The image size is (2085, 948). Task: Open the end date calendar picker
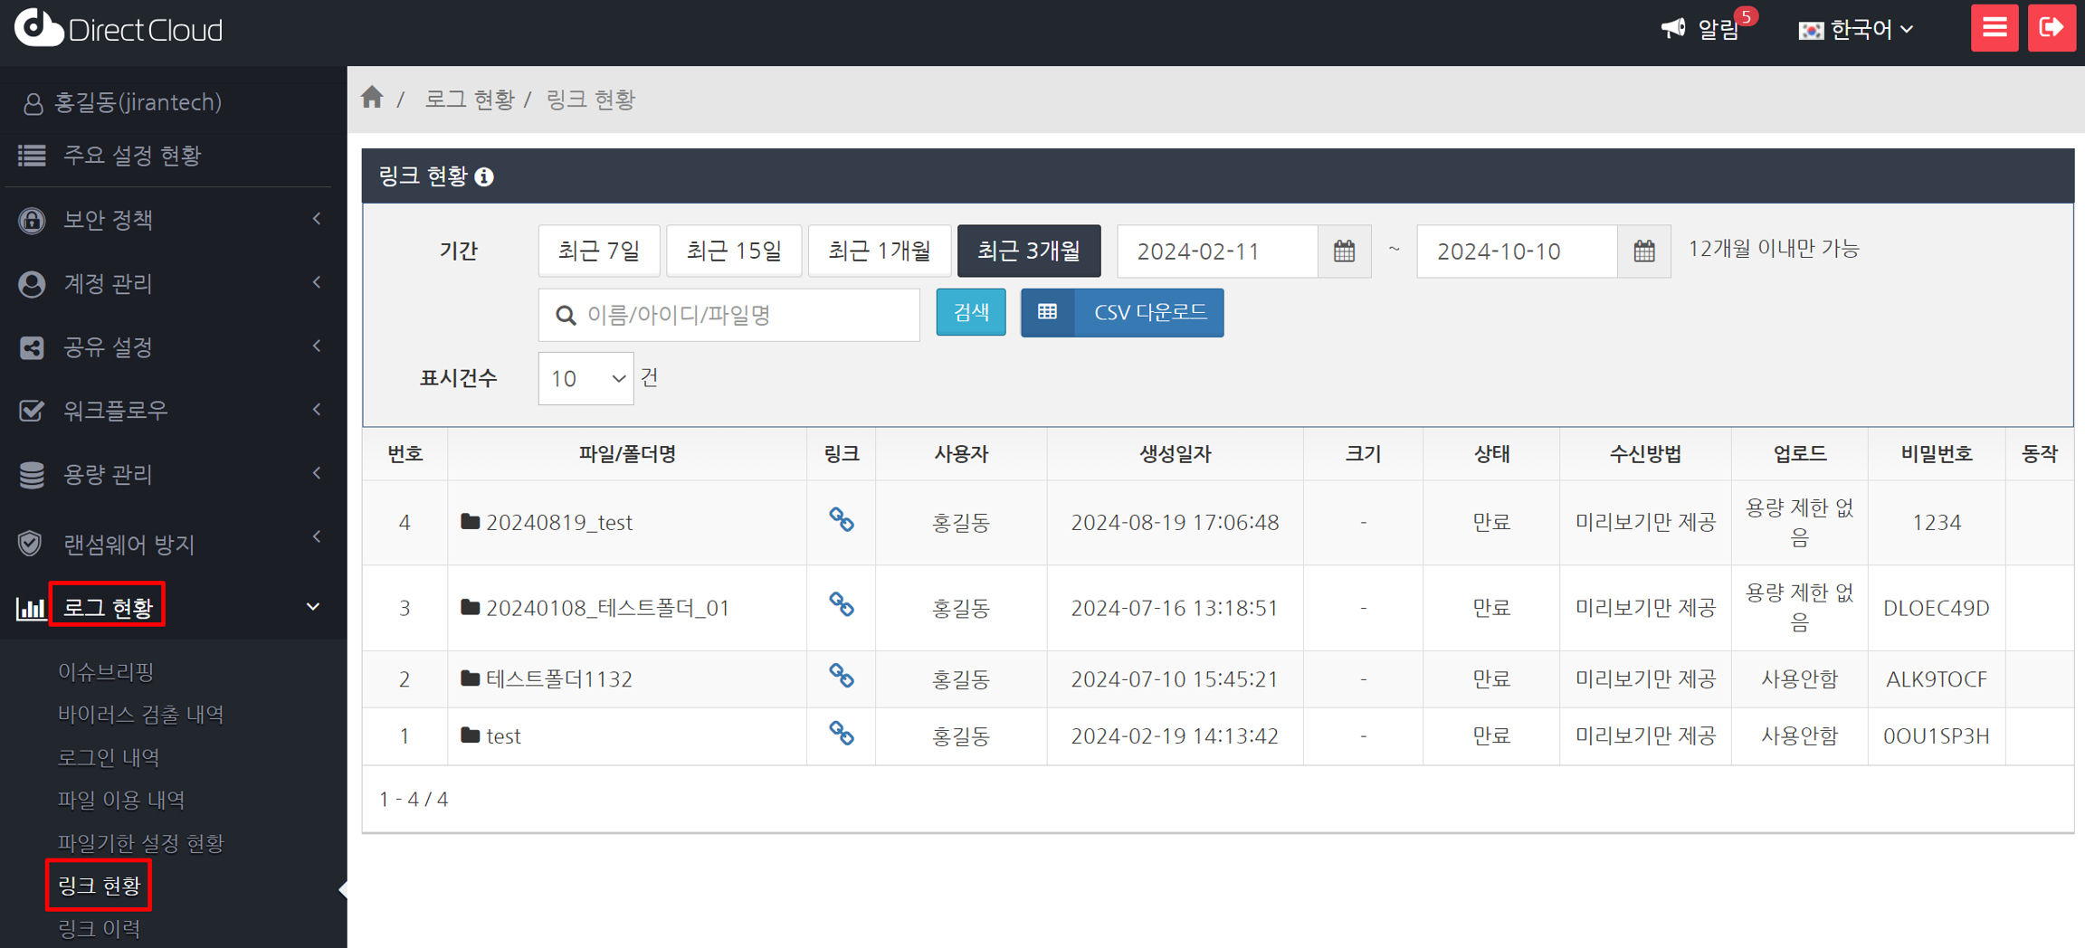tap(1643, 251)
